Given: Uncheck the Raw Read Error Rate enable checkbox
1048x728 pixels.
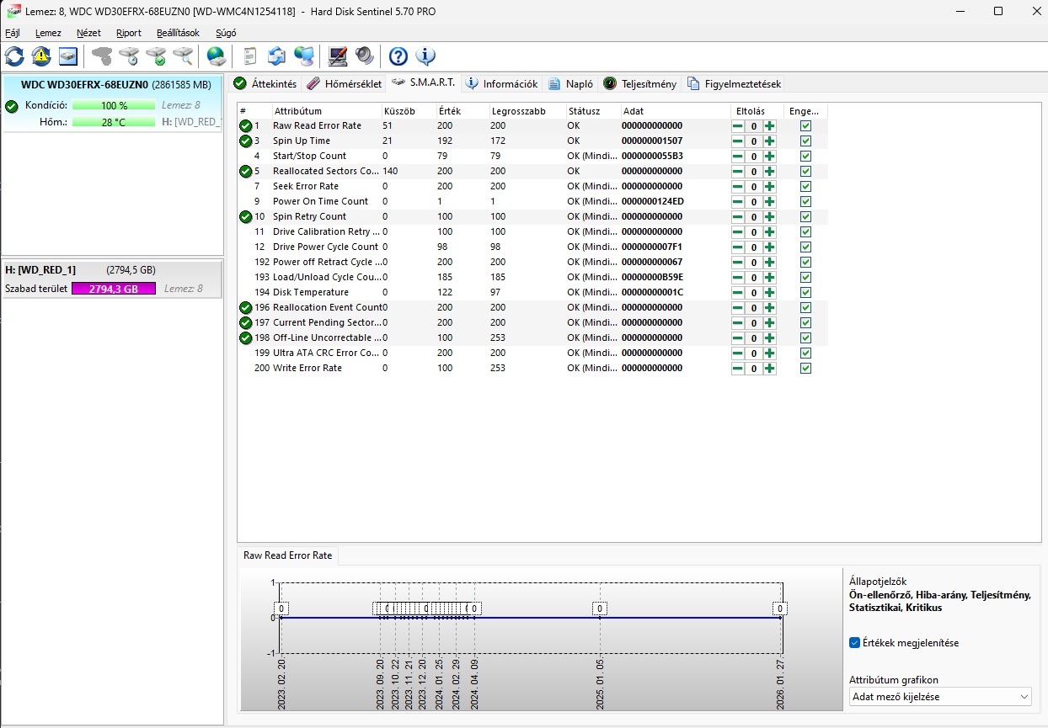Looking at the screenshot, I should (805, 125).
